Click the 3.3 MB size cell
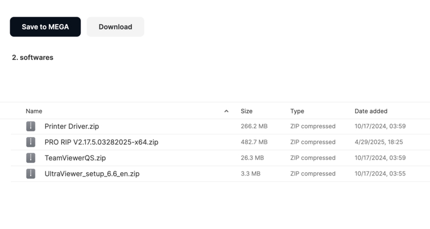Viewport: 430px width, 229px height. 251,174
